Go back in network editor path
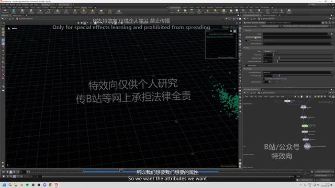The width and height of the screenshot is (335, 188). click(244, 93)
